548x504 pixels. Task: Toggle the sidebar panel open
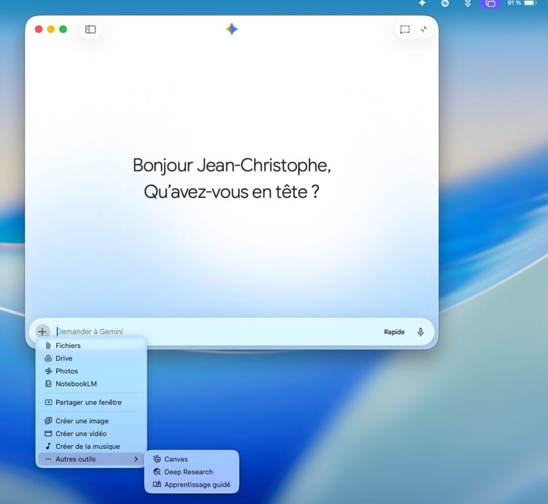click(90, 29)
